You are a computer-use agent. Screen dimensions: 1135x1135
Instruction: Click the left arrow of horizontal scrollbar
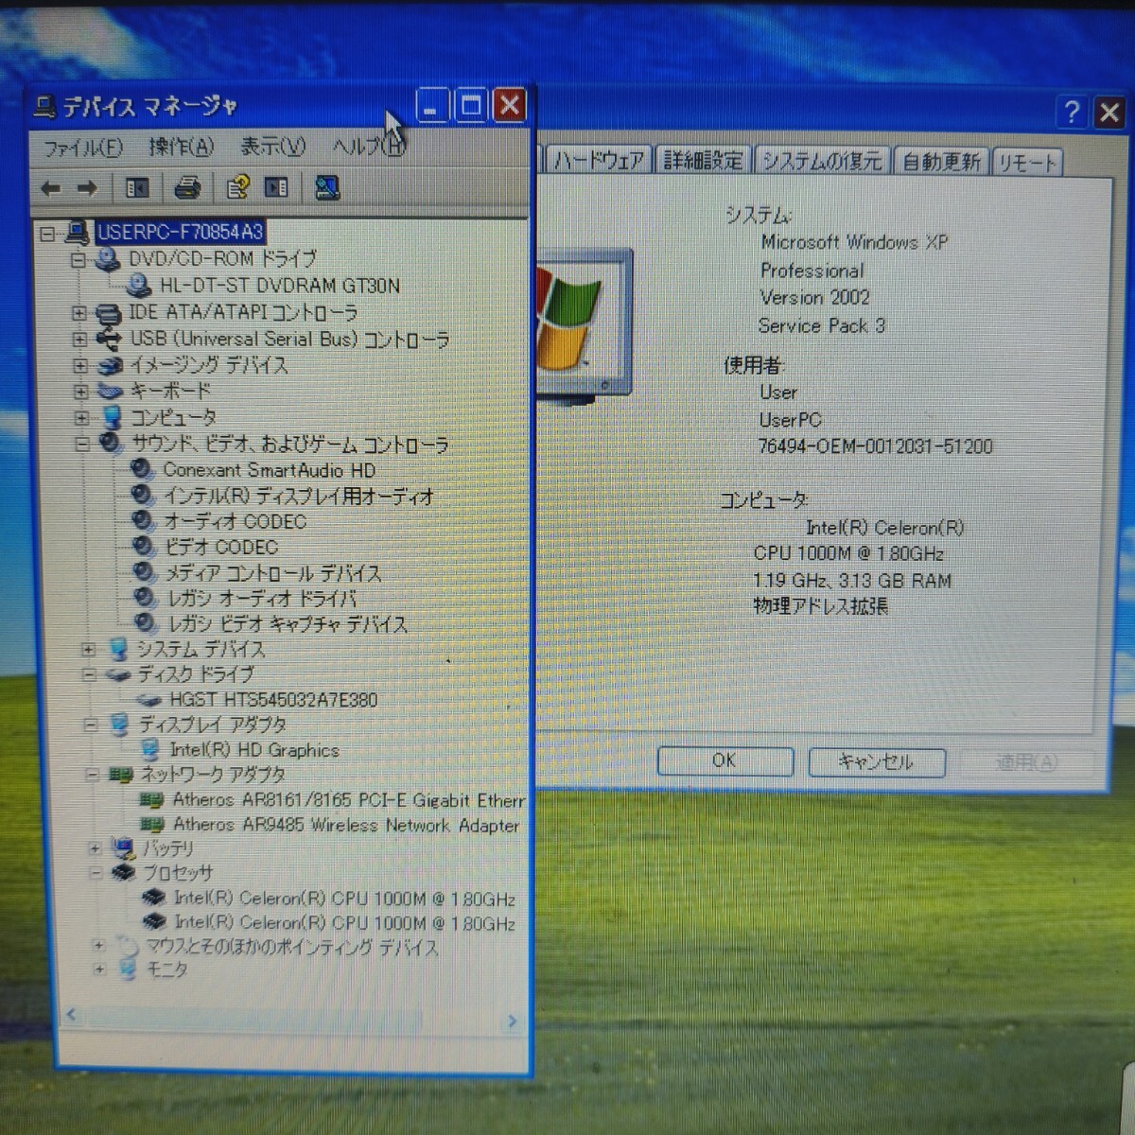tap(70, 1016)
